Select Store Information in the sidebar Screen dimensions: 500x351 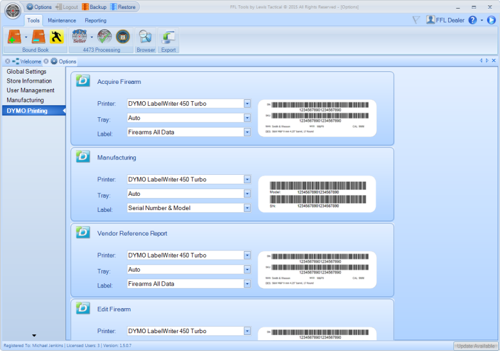[x=29, y=81]
